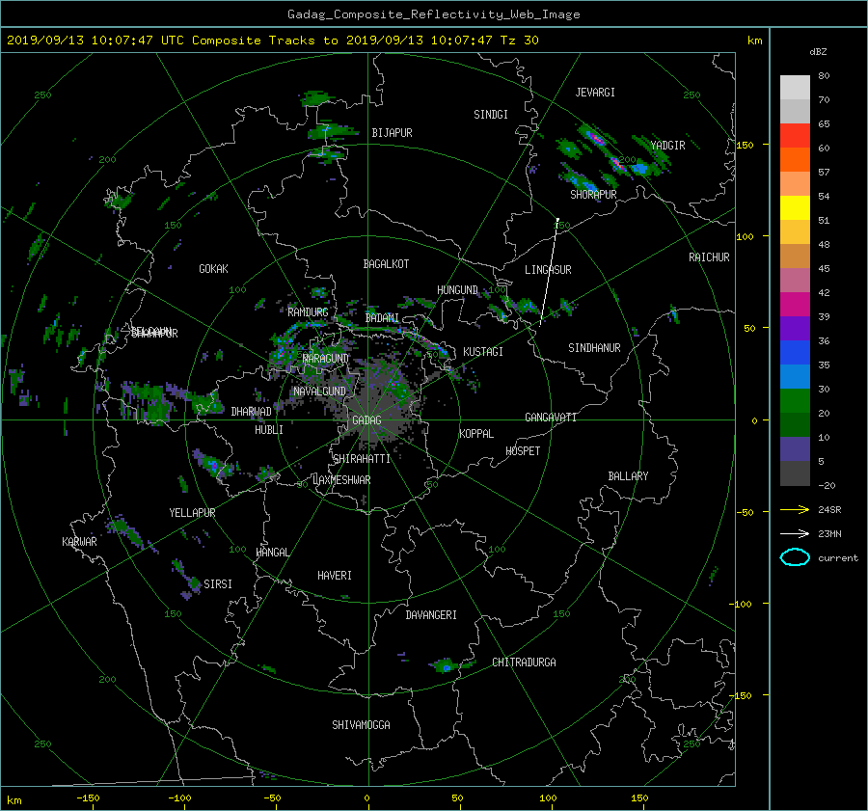868x811 pixels.
Task: Click the light gray 70 dBZ swatch
Action: pyautogui.click(x=795, y=87)
